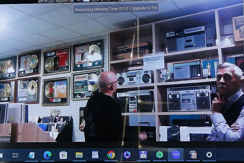Screen dimensions: 244x163
Task: Open the WordPad document icon
Action: click(95, 155)
